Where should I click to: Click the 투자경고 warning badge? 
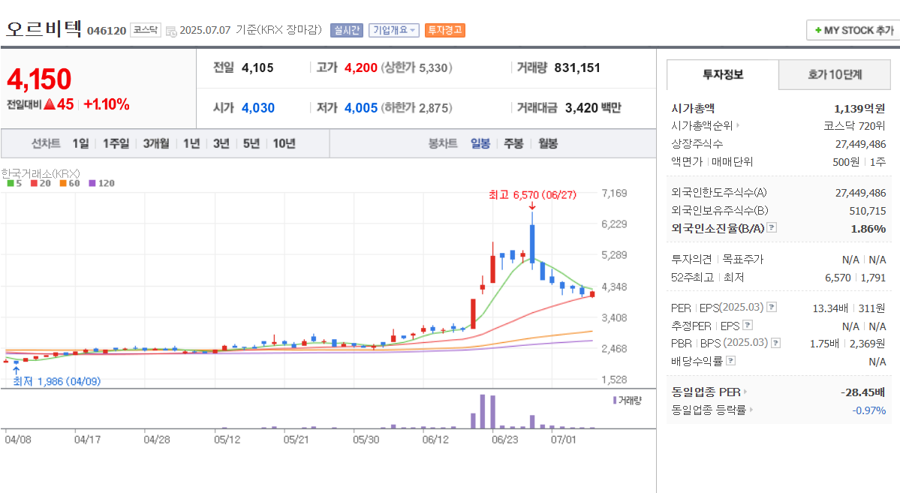(x=445, y=31)
